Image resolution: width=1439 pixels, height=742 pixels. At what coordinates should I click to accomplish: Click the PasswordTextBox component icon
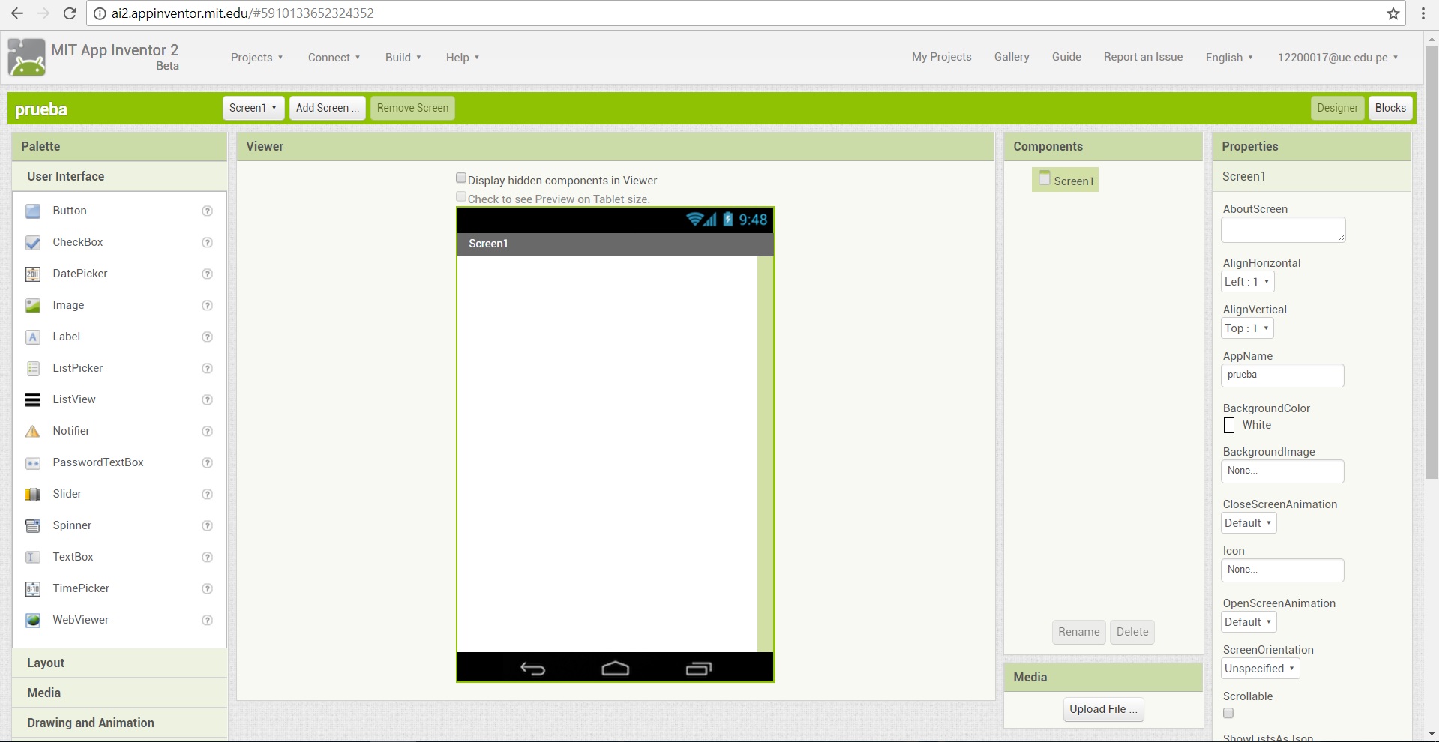click(x=33, y=463)
